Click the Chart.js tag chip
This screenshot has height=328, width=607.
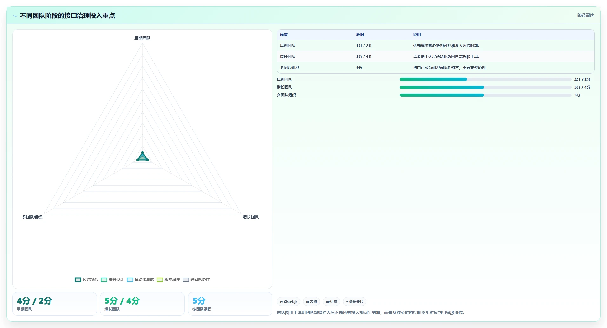tap(289, 302)
